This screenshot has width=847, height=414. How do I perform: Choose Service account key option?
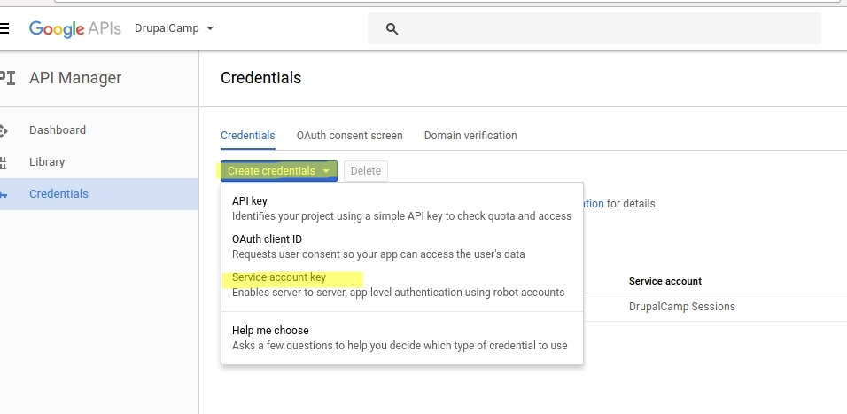[x=402, y=285]
